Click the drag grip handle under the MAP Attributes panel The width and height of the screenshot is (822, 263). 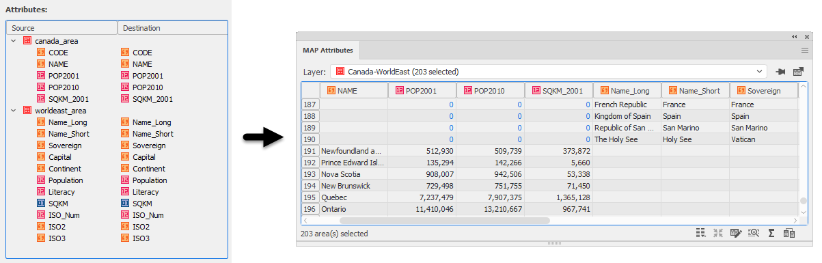coord(553,243)
